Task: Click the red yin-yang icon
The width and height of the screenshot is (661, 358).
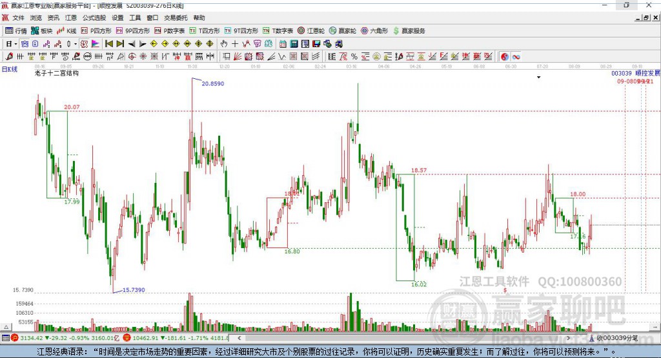Action: click(x=505, y=57)
